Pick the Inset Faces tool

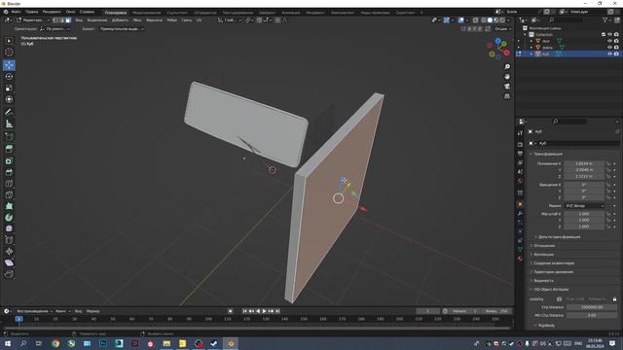9,160
